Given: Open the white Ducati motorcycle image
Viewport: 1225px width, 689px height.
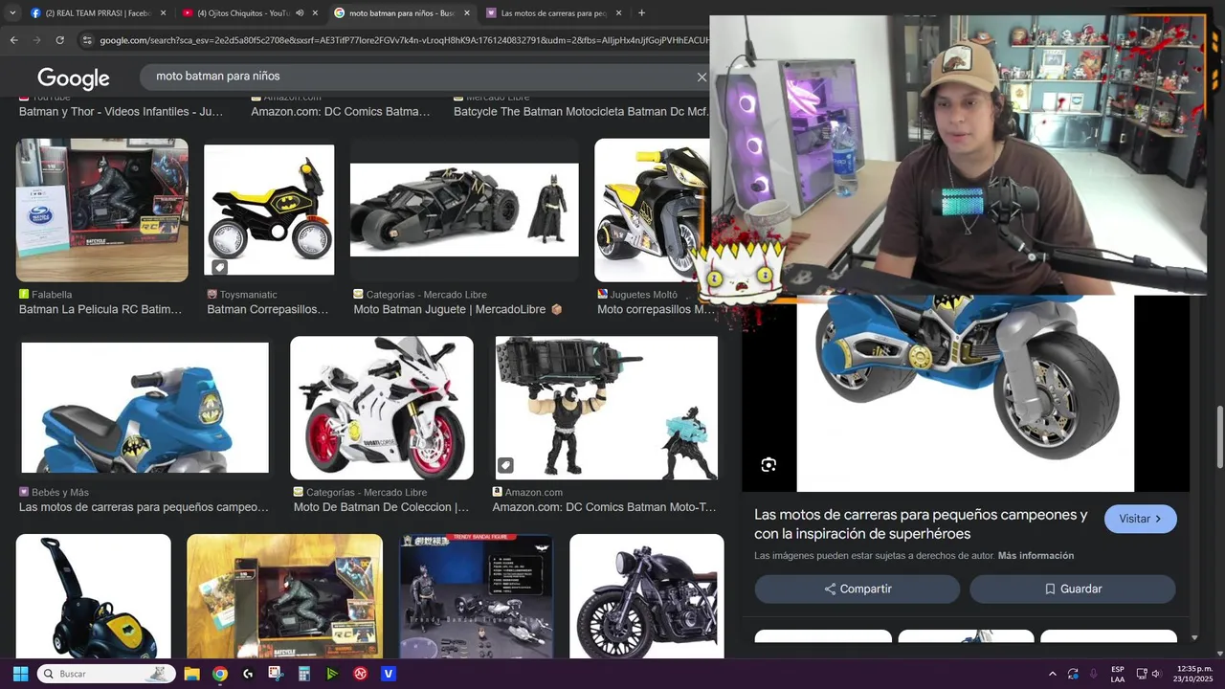Looking at the screenshot, I should 382,408.
